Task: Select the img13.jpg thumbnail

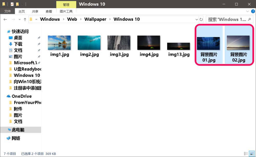Action: pyautogui.click(x=178, y=46)
